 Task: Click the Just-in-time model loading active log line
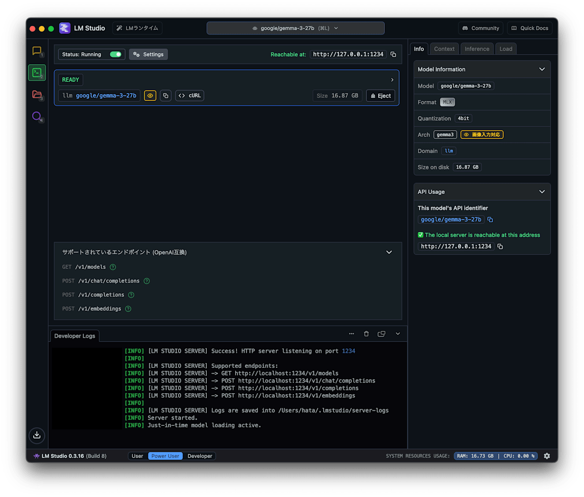pyautogui.click(x=204, y=425)
